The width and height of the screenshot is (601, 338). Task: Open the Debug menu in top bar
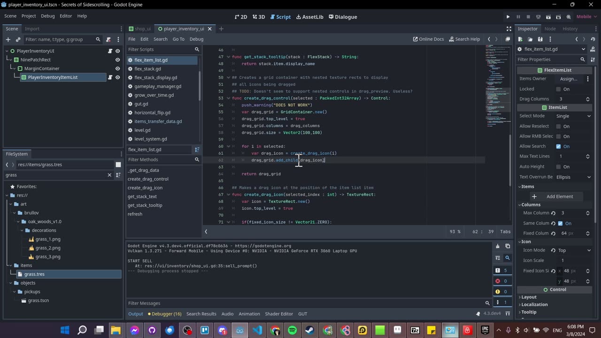pos(47,16)
